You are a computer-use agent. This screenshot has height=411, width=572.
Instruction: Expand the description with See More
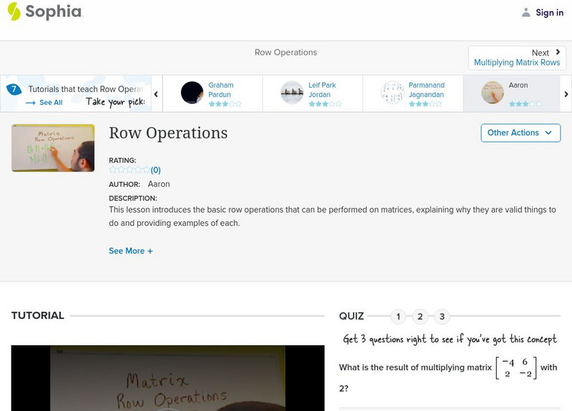(x=131, y=250)
